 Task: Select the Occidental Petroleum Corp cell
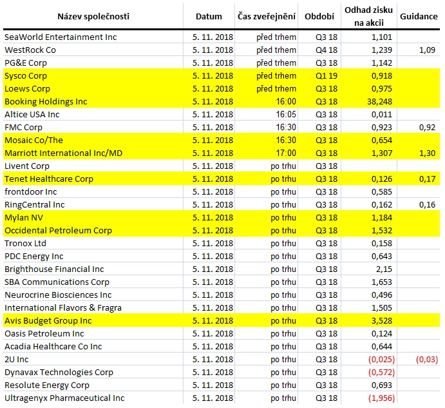coord(93,230)
